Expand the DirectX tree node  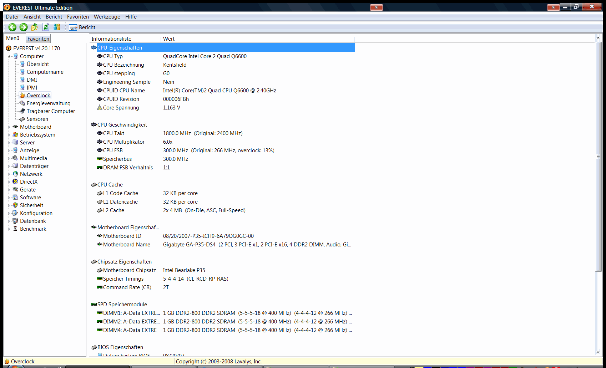9,182
